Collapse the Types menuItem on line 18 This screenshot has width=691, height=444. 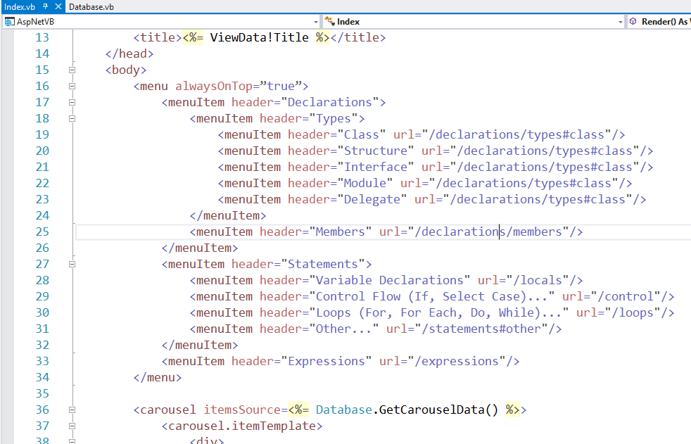click(71, 118)
